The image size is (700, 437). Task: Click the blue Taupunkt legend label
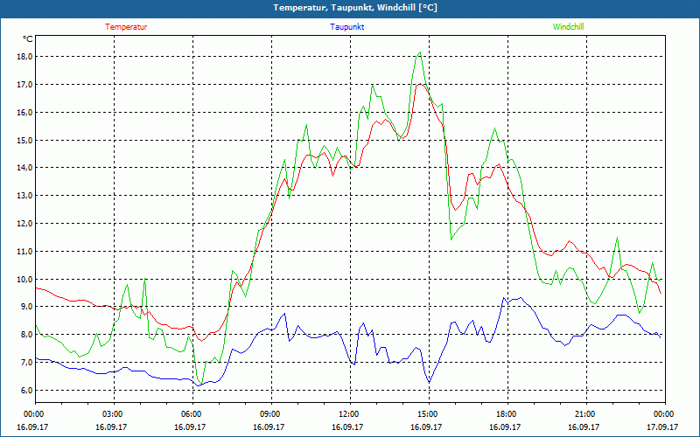click(347, 27)
